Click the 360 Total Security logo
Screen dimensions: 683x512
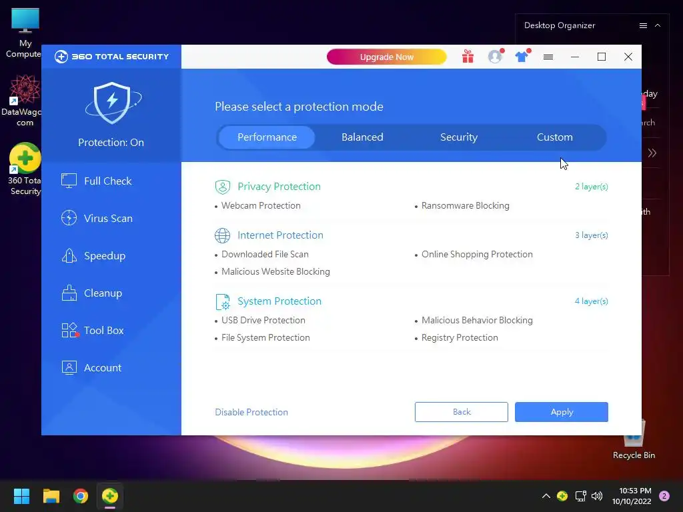[x=111, y=57]
